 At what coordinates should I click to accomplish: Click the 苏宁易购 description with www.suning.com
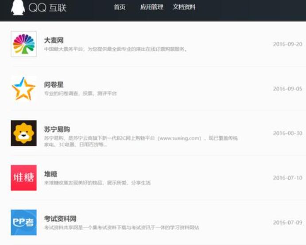(141, 141)
